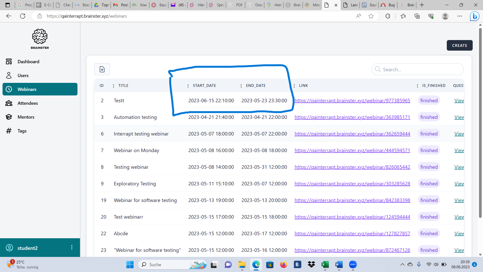
Task: Open the Mentors sidebar section
Action: point(26,117)
